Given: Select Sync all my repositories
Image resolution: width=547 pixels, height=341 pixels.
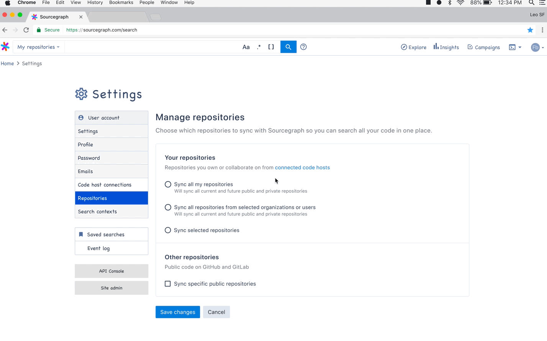Looking at the screenshot, I should pyautogui.click(x=168, y=184).
